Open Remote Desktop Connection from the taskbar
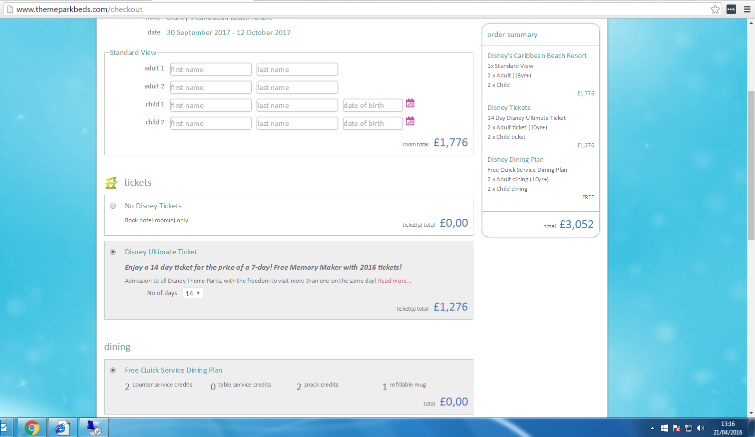This screenshot has width=755, height=437. pos(94,428)
